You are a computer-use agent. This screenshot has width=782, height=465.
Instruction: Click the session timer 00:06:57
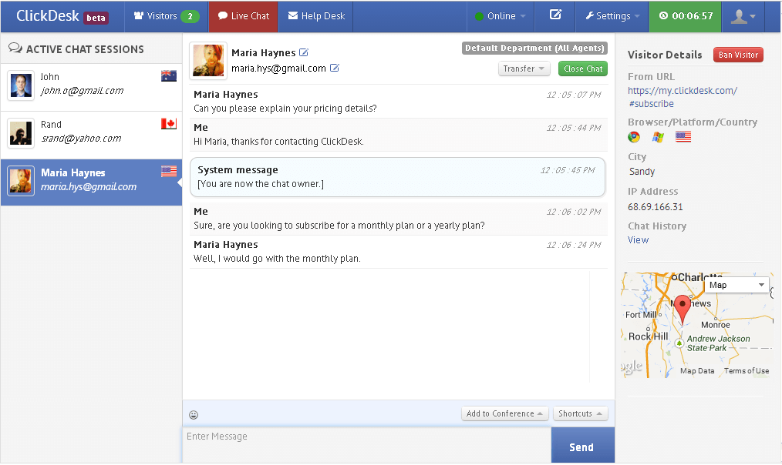(686, 16)
